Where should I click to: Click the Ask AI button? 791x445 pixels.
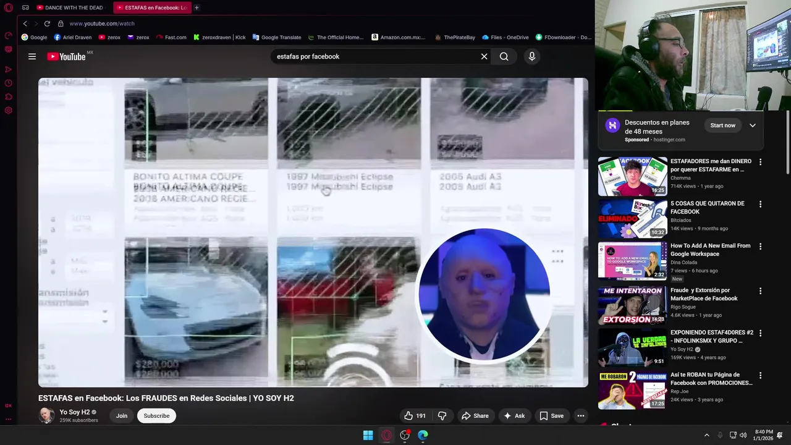tap(514, 416)
